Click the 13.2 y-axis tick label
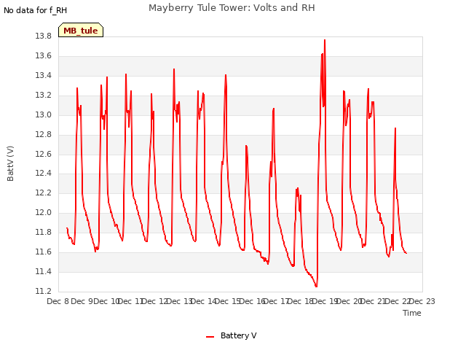Viewport: 466px width, 350px height. [44, 96]
